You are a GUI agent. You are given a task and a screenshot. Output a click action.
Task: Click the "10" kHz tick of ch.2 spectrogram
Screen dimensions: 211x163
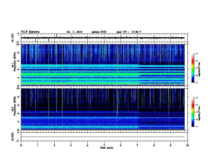pos(18,88)
